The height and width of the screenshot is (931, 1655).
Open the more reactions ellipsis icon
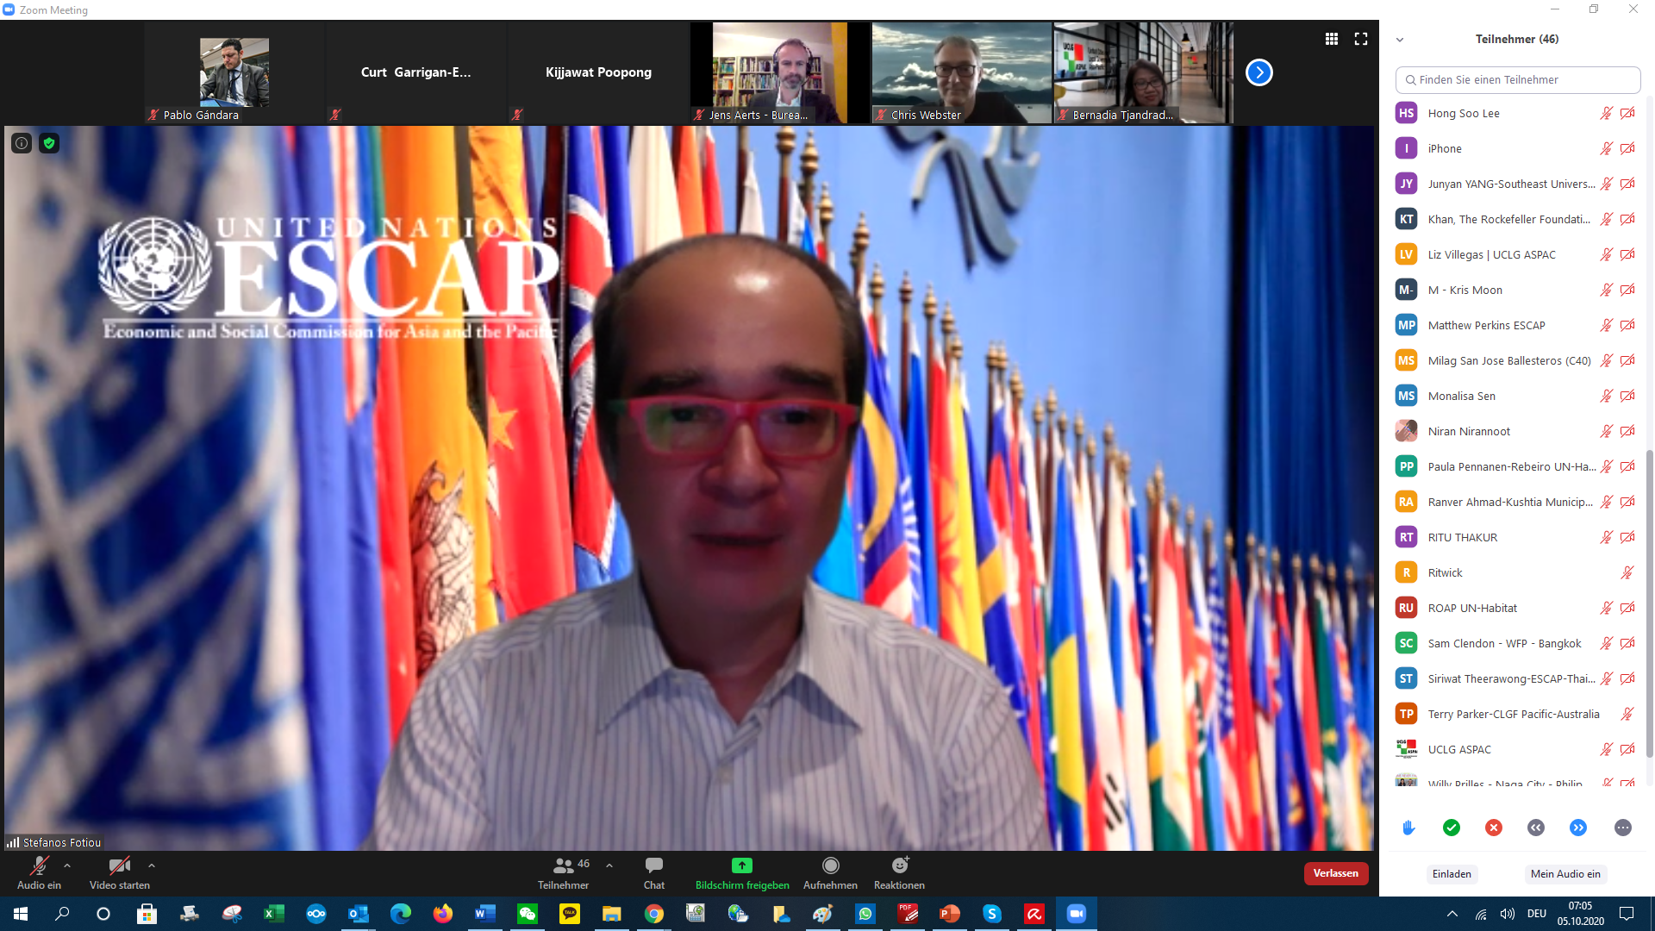[x=1623, y=828]
